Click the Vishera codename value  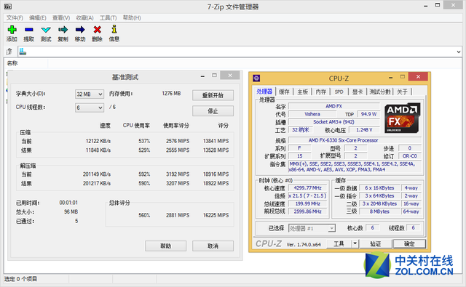pyautogui.click(x=312, y=114)
